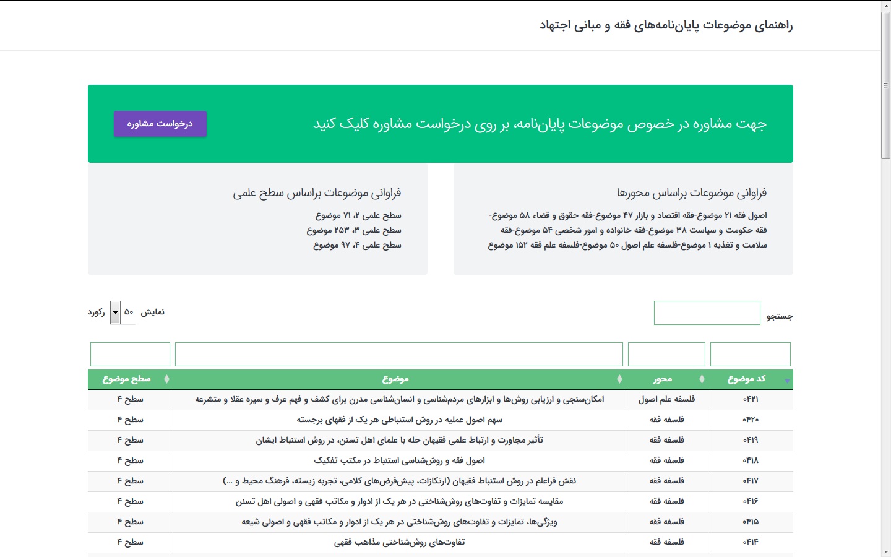This screenshot has width=891, height=557.
Task: Click the line سطح علمی ۴، ۹۷ موضوع
Action: tap(357, 246)
